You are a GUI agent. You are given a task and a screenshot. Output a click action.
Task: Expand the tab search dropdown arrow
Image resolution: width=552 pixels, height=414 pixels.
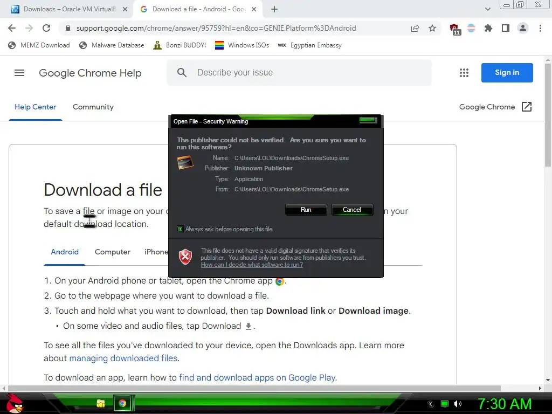point(487,10)
